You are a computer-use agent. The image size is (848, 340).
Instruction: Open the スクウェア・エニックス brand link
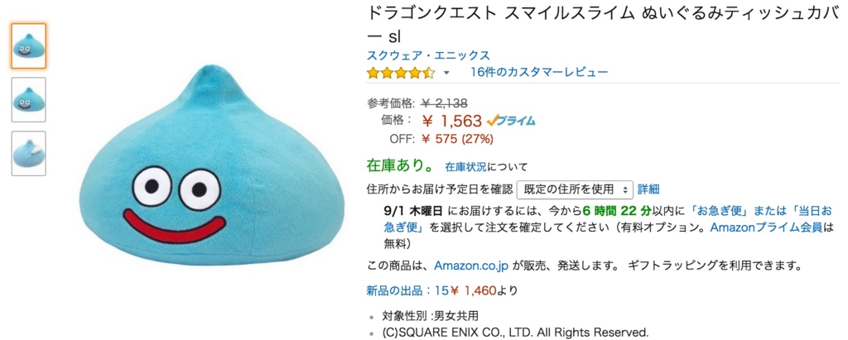(428, 55)
